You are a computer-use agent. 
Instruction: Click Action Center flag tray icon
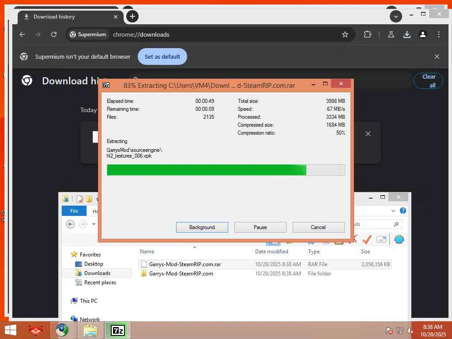pos(389,331)
